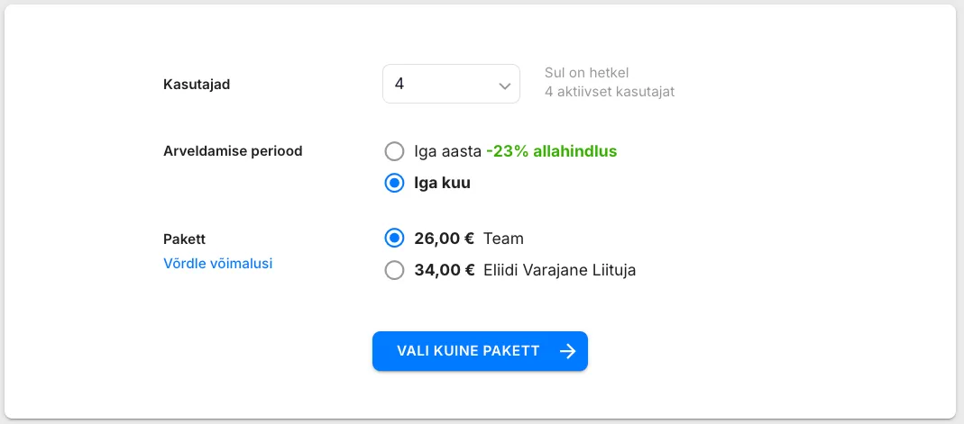Open the Kasutajad users count combo box
The height and width of the screenshot is (424, 964).
tap(451, 84)
